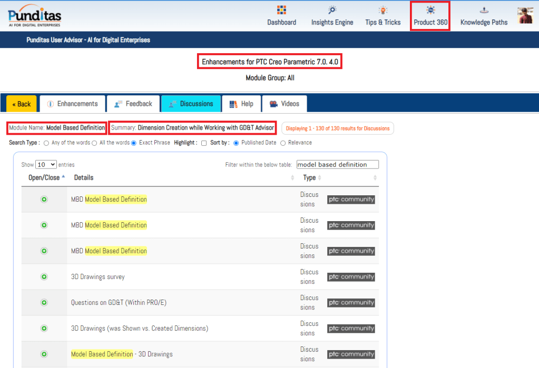Click the table filter text field
Screen dimensions: 539x368
coord(337,165)
